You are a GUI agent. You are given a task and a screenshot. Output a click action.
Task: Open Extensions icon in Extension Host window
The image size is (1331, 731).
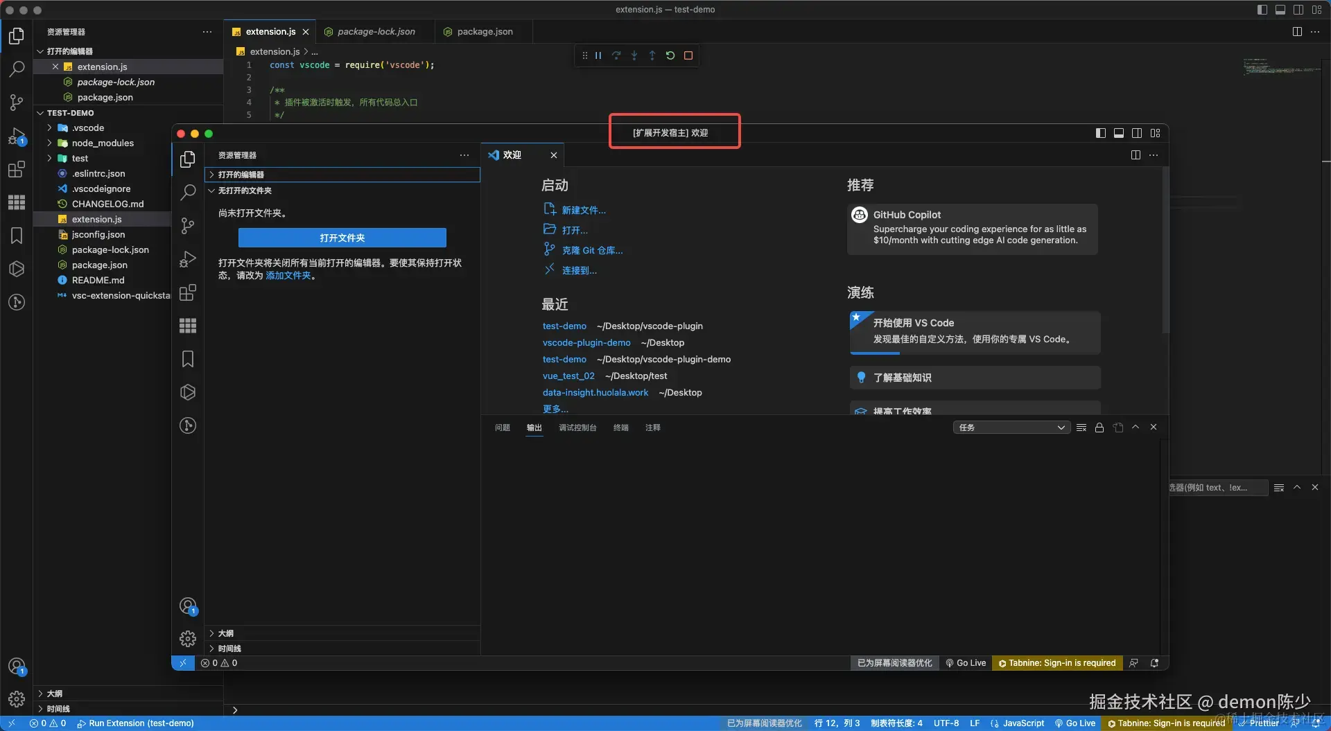pyautogui.click(x=188, y=292)
